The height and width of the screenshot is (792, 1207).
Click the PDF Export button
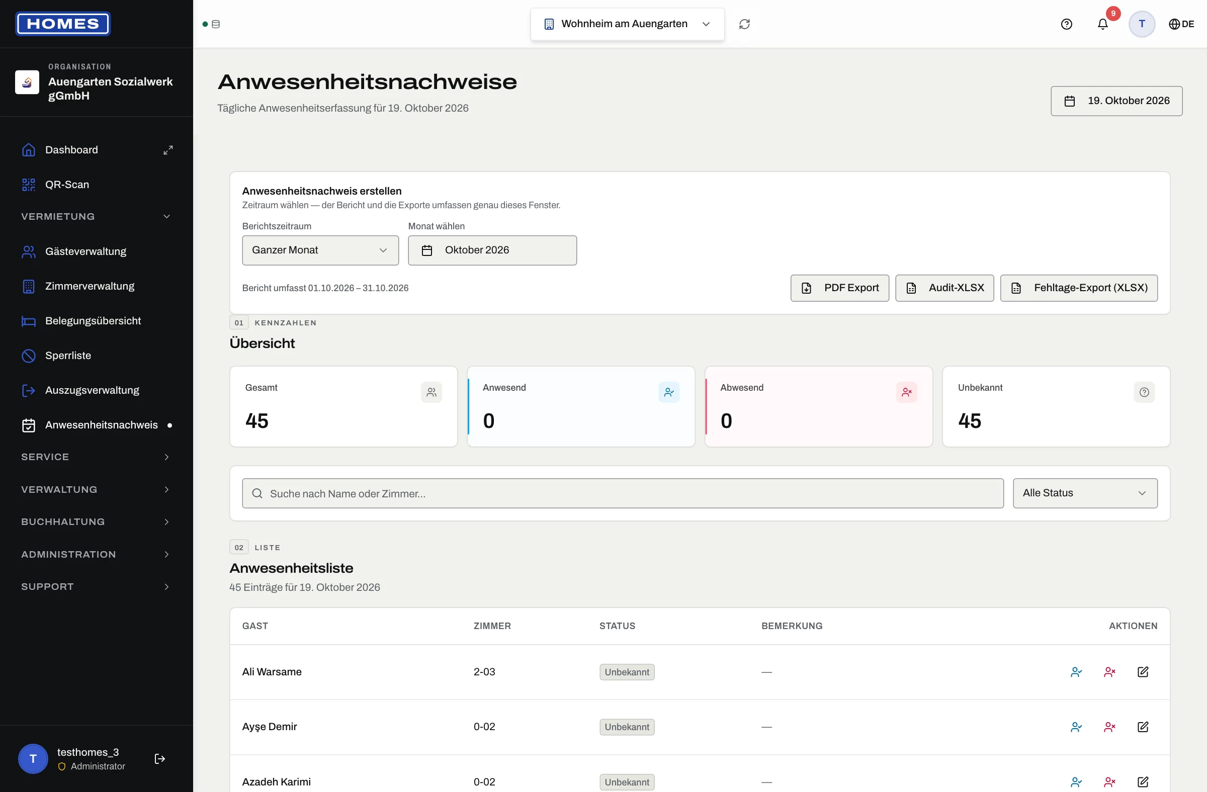(839, 288)
